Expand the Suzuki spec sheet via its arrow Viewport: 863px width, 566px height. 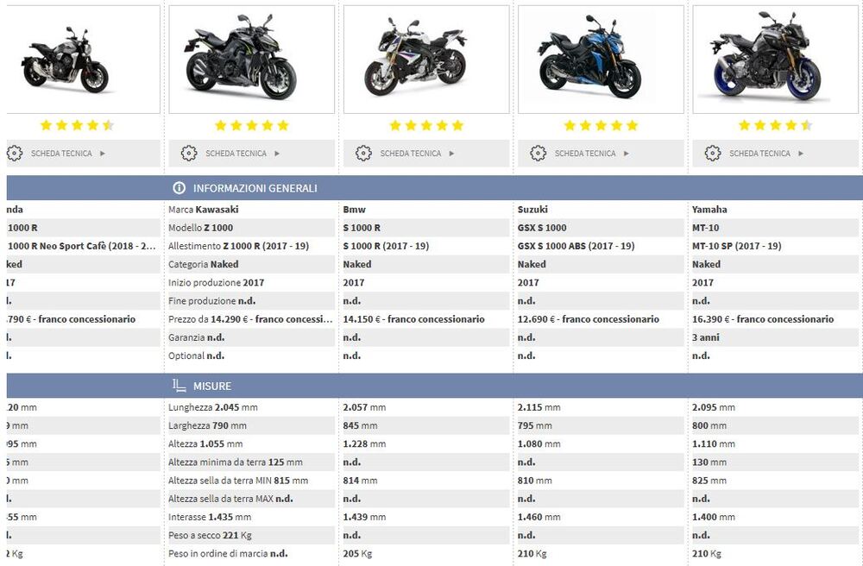click(x=628, y=153)
